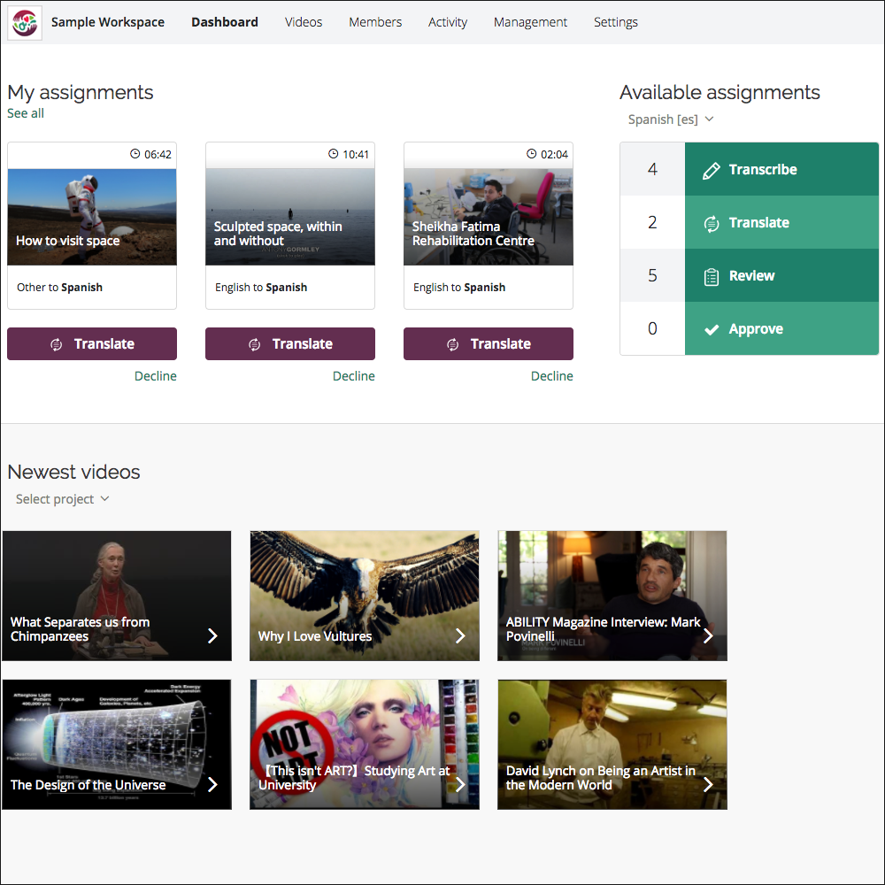Click the David Lynch video thumbnail
The width and height of the screenshot is (885, 885).
tap(612, 744)
